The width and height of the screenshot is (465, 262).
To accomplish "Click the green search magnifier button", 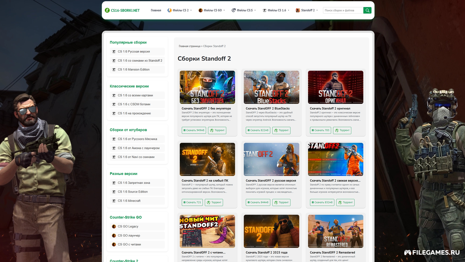I will coord(367,10).
